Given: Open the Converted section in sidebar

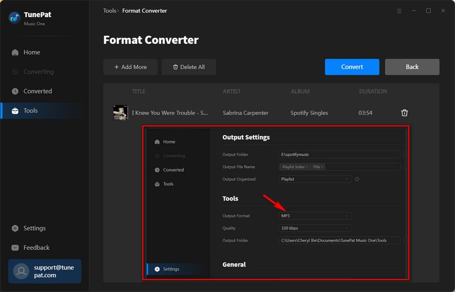Looking at the screenshot, I should 38,91.
